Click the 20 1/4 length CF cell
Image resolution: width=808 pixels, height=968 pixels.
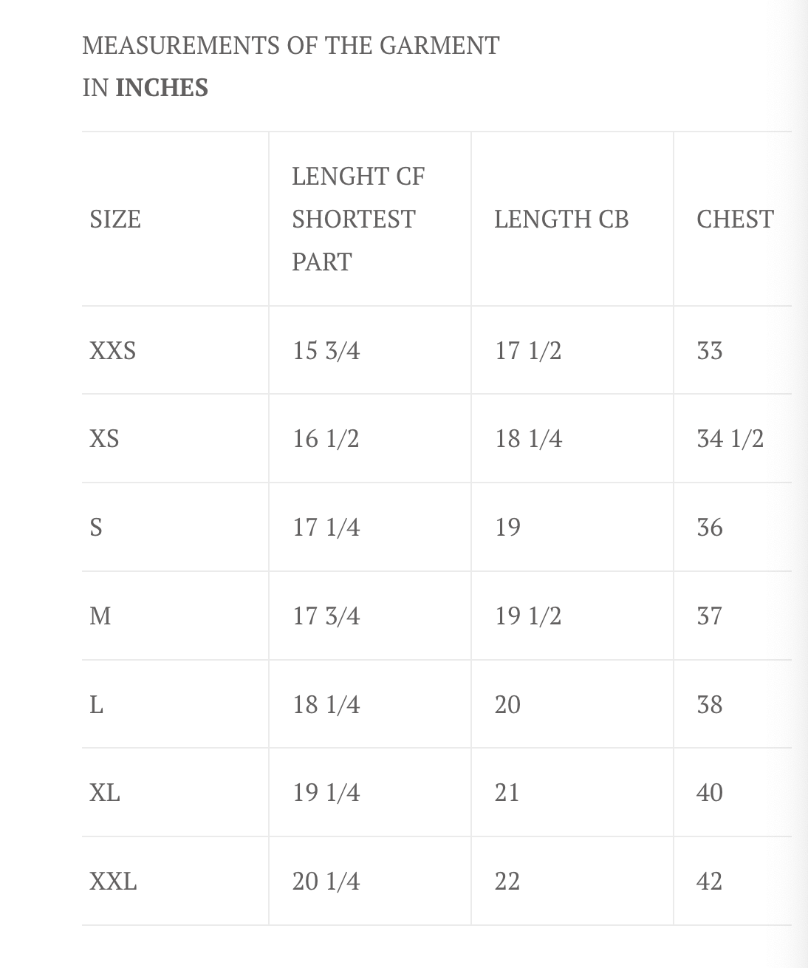(326, 882)
